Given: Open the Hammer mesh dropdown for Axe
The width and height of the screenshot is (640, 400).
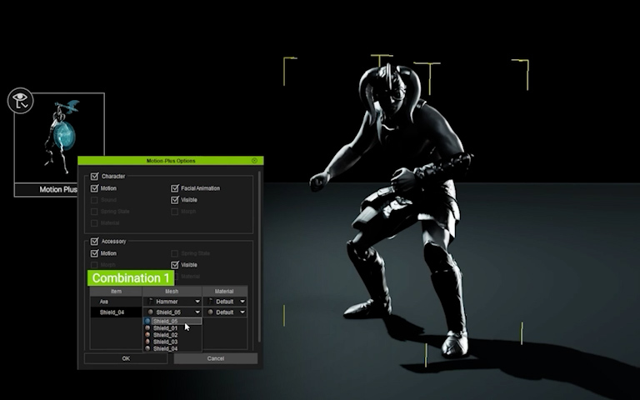Looking at the screenshot, I should 197,301.
